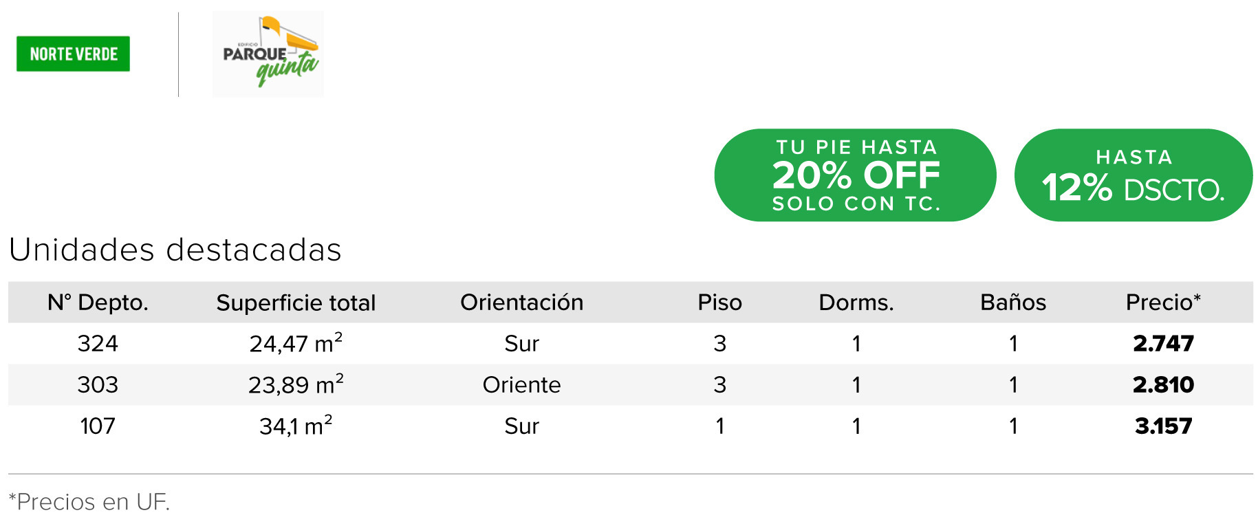Click the price 3.157
This screenshot has width=1258, height=515.
(x=1163, y=426)
